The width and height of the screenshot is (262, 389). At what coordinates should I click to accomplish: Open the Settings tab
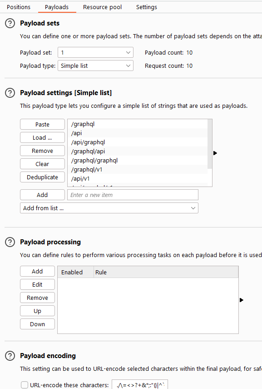(x=146, y=7)
